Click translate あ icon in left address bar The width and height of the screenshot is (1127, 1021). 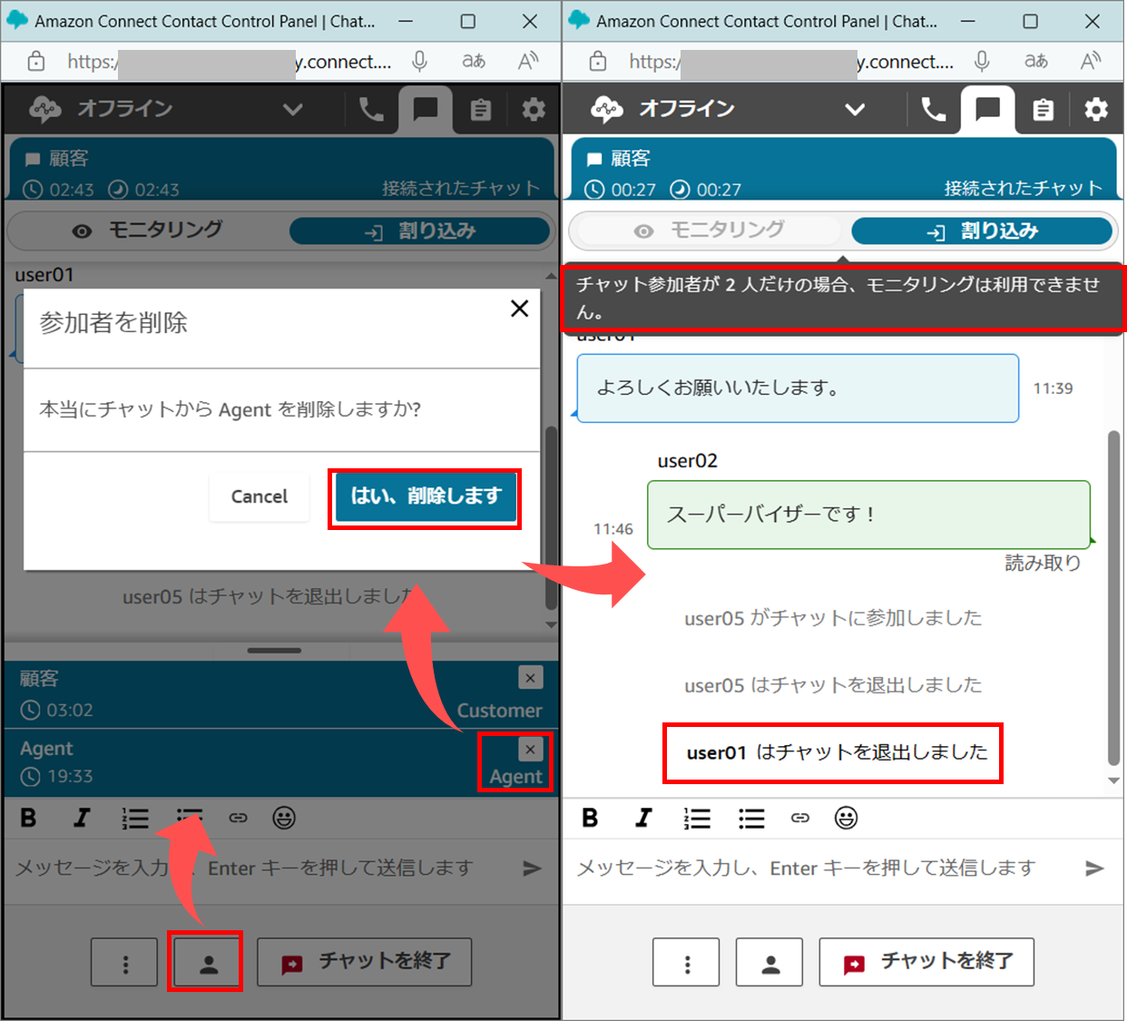point(474,62)
